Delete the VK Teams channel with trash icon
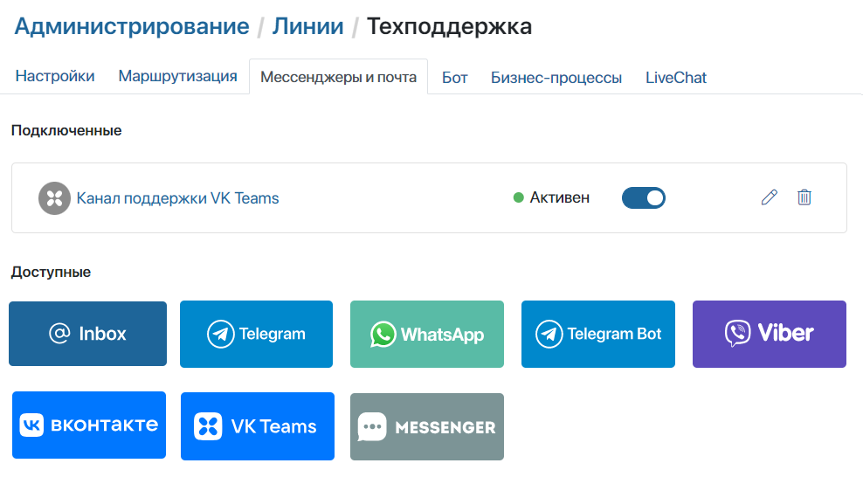863x477 pixels. pyautogui.click(x=804, y=197)
